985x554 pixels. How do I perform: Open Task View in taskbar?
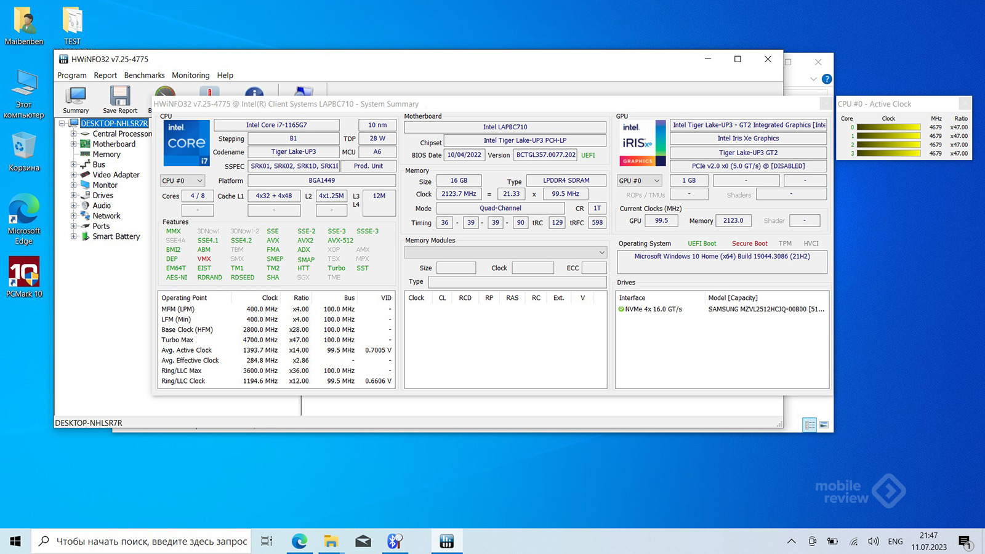[x=267, y=541]
